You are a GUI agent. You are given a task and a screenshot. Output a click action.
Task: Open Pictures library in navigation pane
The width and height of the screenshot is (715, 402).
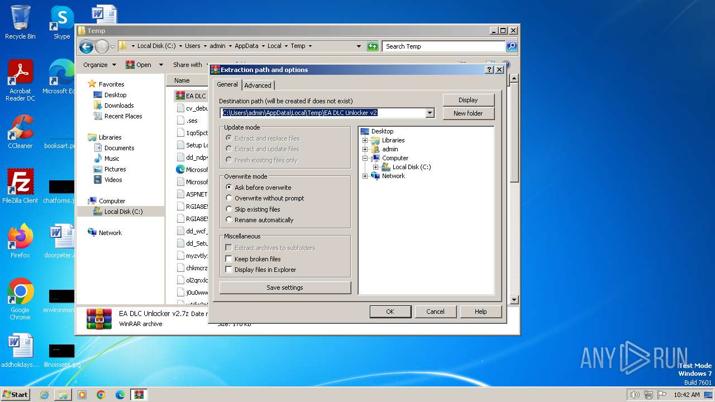[x=115, y=169]
